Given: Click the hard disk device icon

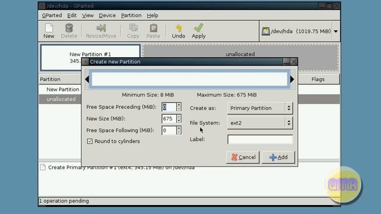Looking at the screenshot, I should (266, 32).
